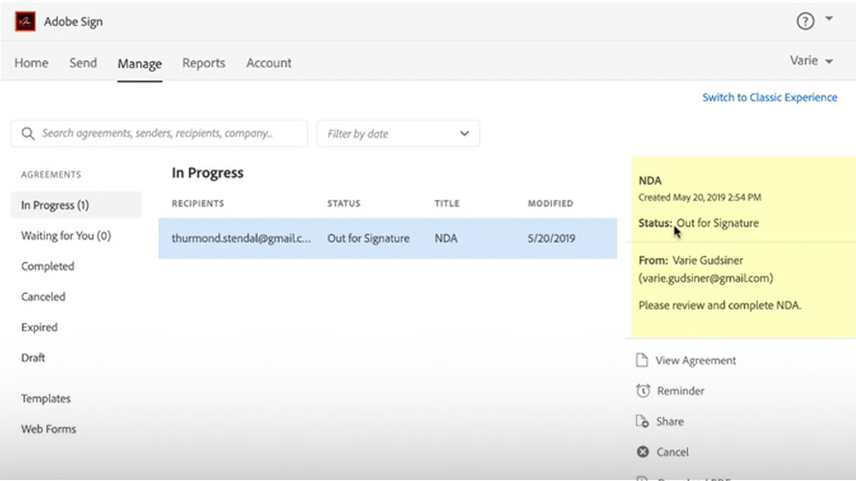Open the Account tab

pyautogui.click(x=269, y=63)
